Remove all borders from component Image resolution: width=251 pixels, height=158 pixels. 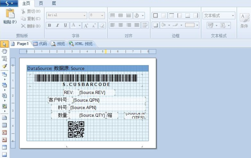[x=163, y=16]
